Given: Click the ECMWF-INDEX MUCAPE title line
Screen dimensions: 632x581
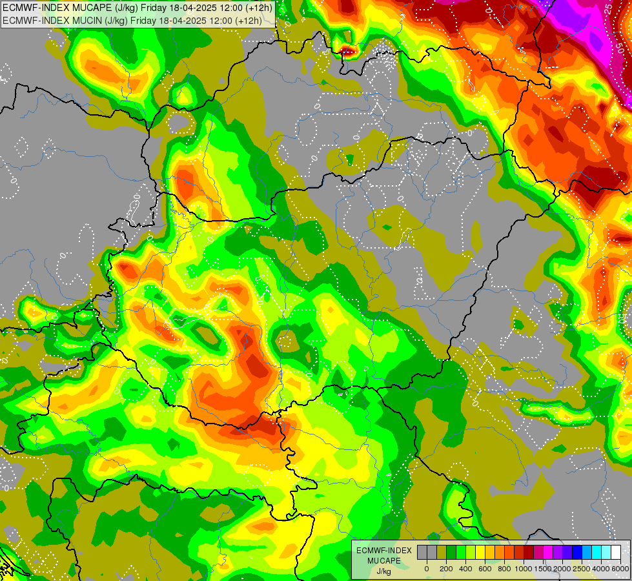Looking at the screenshot, I should point(138,8).
